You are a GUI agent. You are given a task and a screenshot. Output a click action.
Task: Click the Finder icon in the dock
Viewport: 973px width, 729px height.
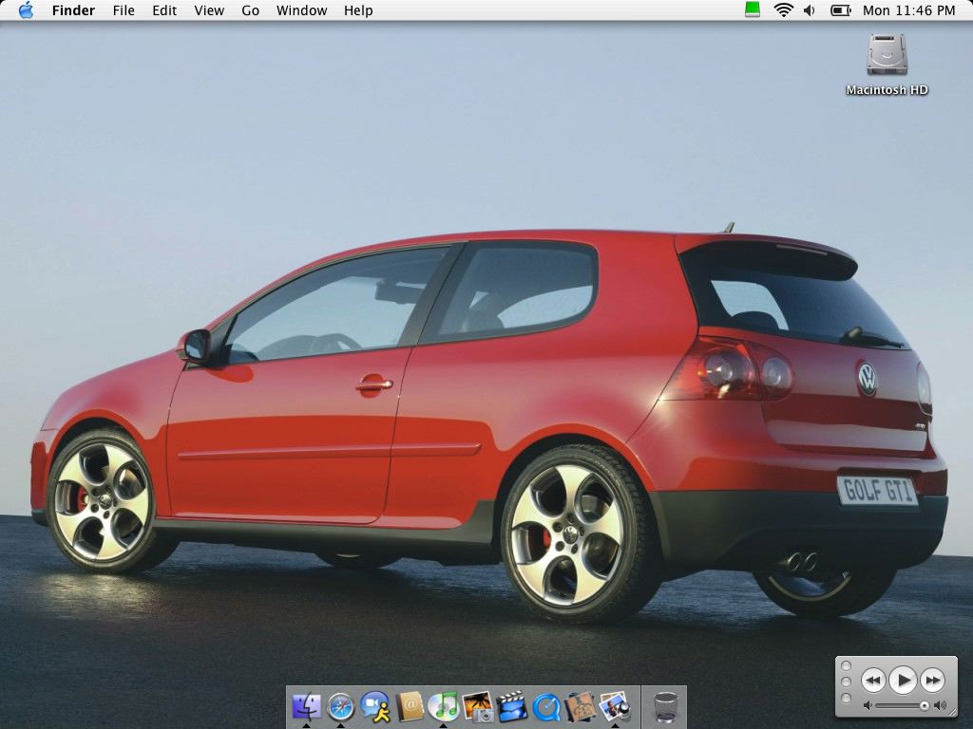click(x=306, y=706)
